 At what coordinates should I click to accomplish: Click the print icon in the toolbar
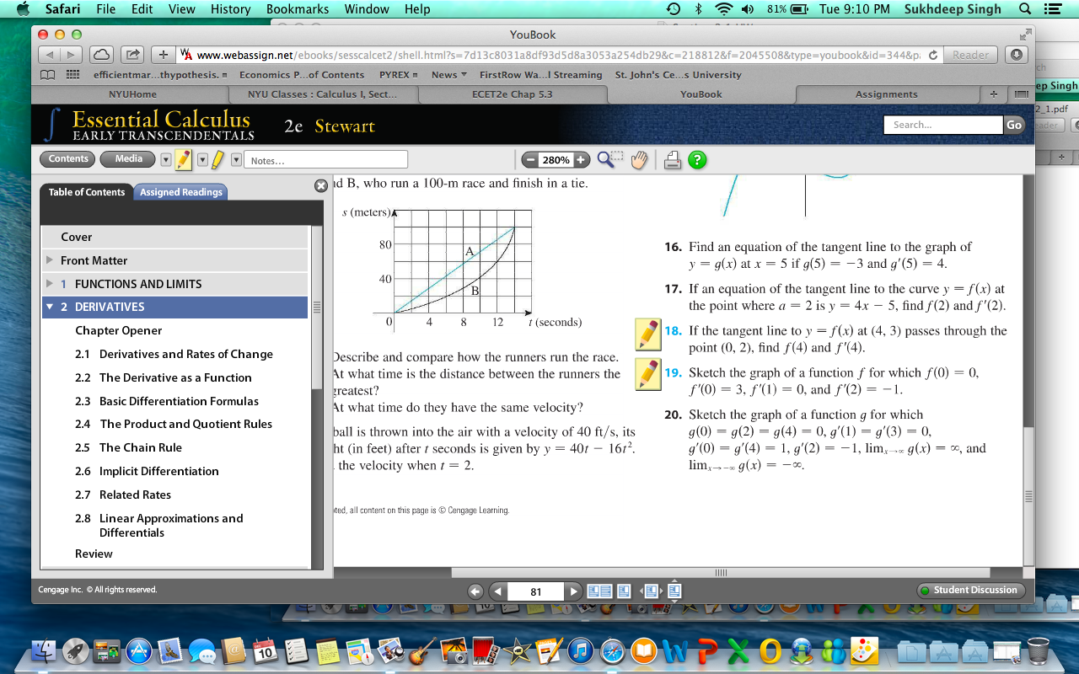672,159
